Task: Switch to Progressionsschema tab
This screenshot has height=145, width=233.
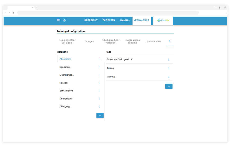Action: 133,41
